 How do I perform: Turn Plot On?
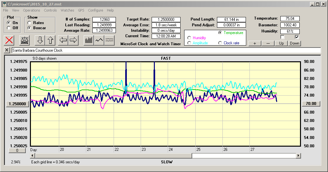point(9,23)
